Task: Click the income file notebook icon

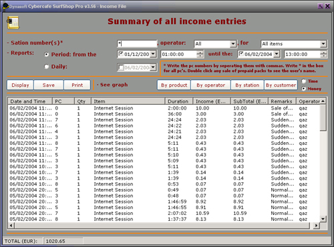Action: pos(13,23)
